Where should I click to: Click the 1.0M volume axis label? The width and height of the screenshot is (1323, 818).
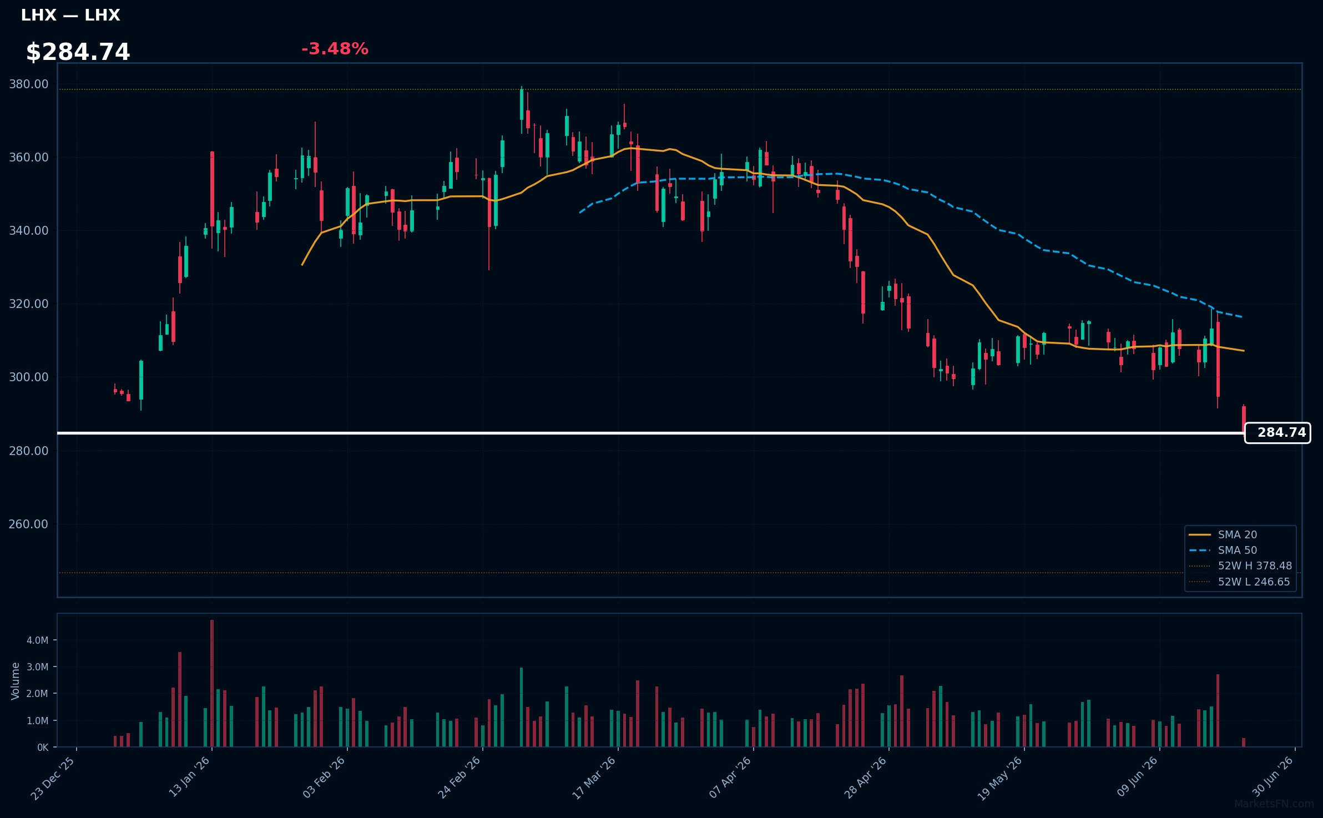pyautogui.click(x=38, y=721)
